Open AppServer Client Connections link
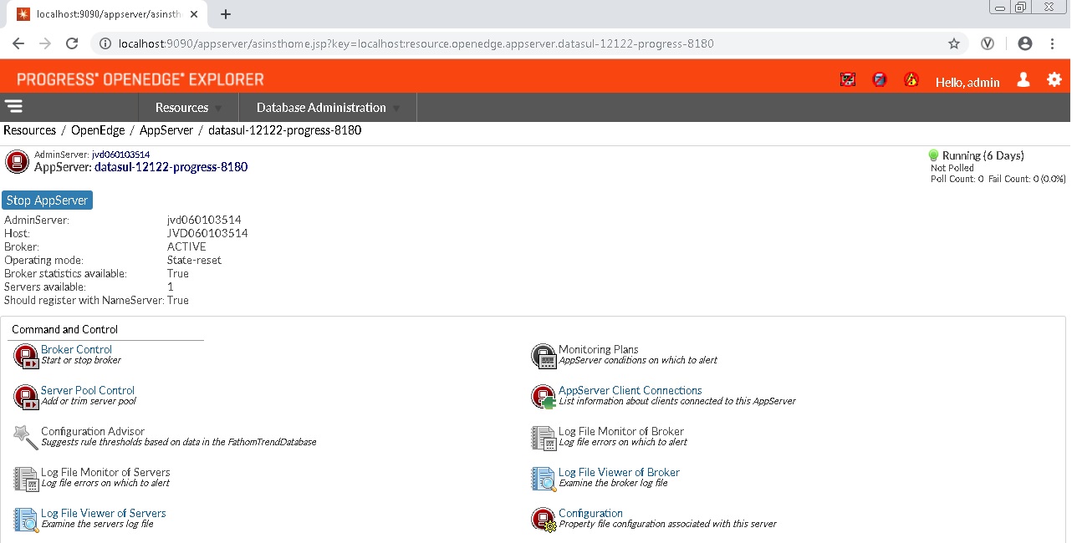The image size is (1077, 543). [630, 390]
